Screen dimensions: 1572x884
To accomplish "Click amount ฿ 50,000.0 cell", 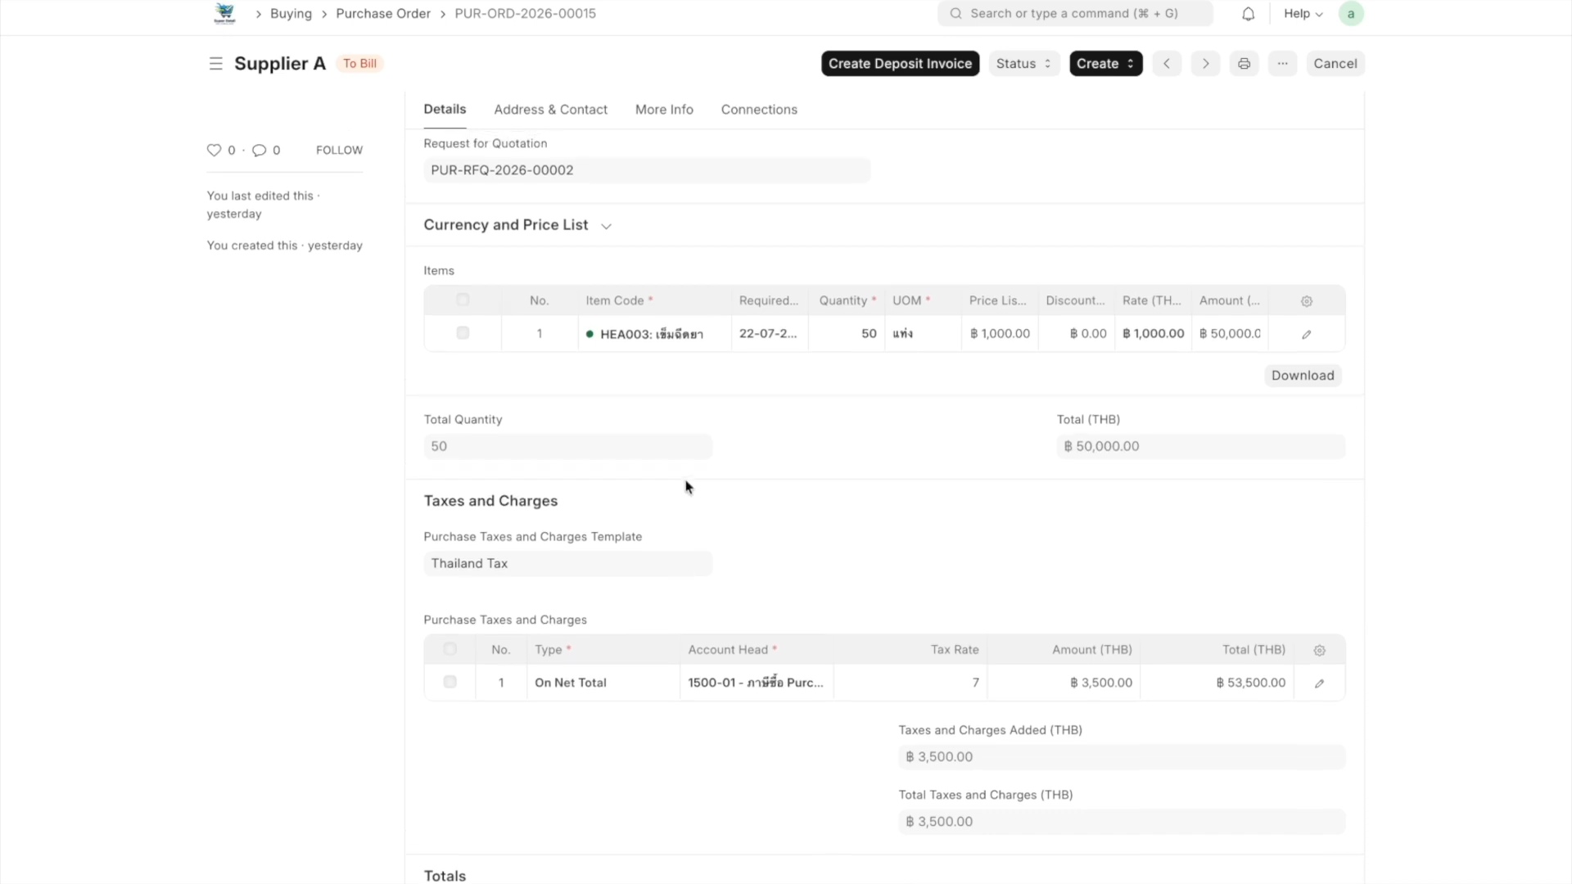I will tap(1230, 334).
